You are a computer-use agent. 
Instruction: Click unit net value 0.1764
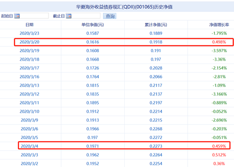point(93,77)
